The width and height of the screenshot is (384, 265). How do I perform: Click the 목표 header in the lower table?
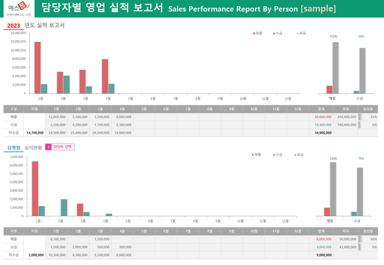346,231
